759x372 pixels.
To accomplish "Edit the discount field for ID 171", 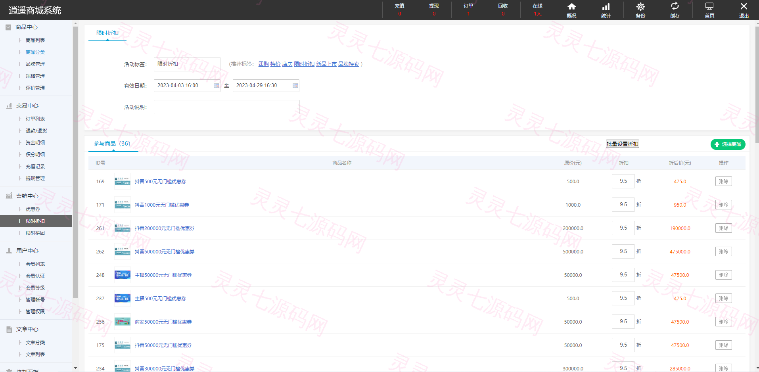I will pyautogui.click(x=623, y=205).
